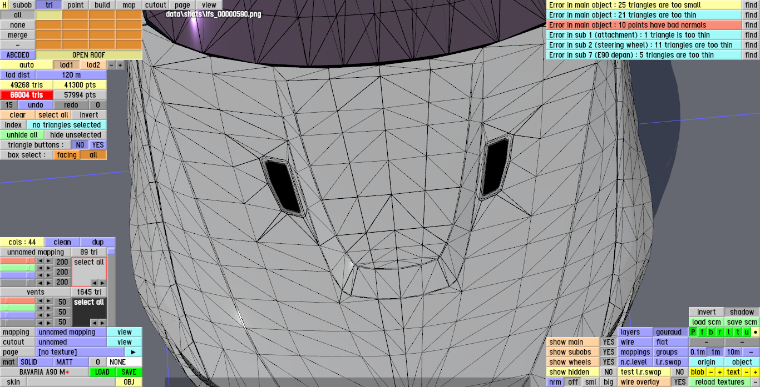Click right arrow inside unnamed mapping swatch box
Viewport: 760px width, 387px height.
(x=102, y=283)
